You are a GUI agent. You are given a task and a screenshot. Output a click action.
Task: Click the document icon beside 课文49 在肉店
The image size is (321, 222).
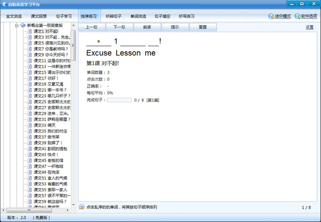coord(29,172)
